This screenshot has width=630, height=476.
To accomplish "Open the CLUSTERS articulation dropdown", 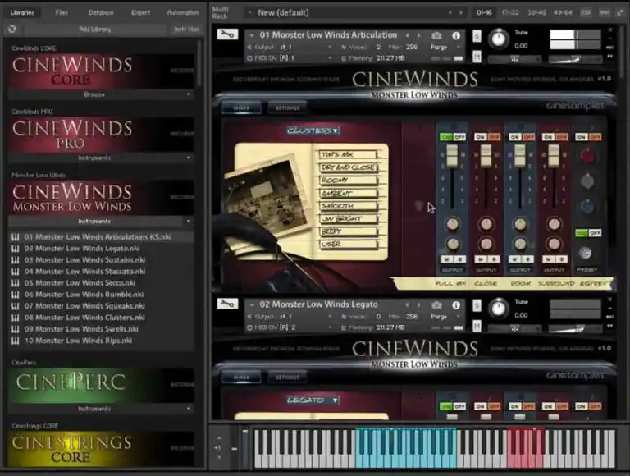I will pyautogui.click(x=313, y=130).
